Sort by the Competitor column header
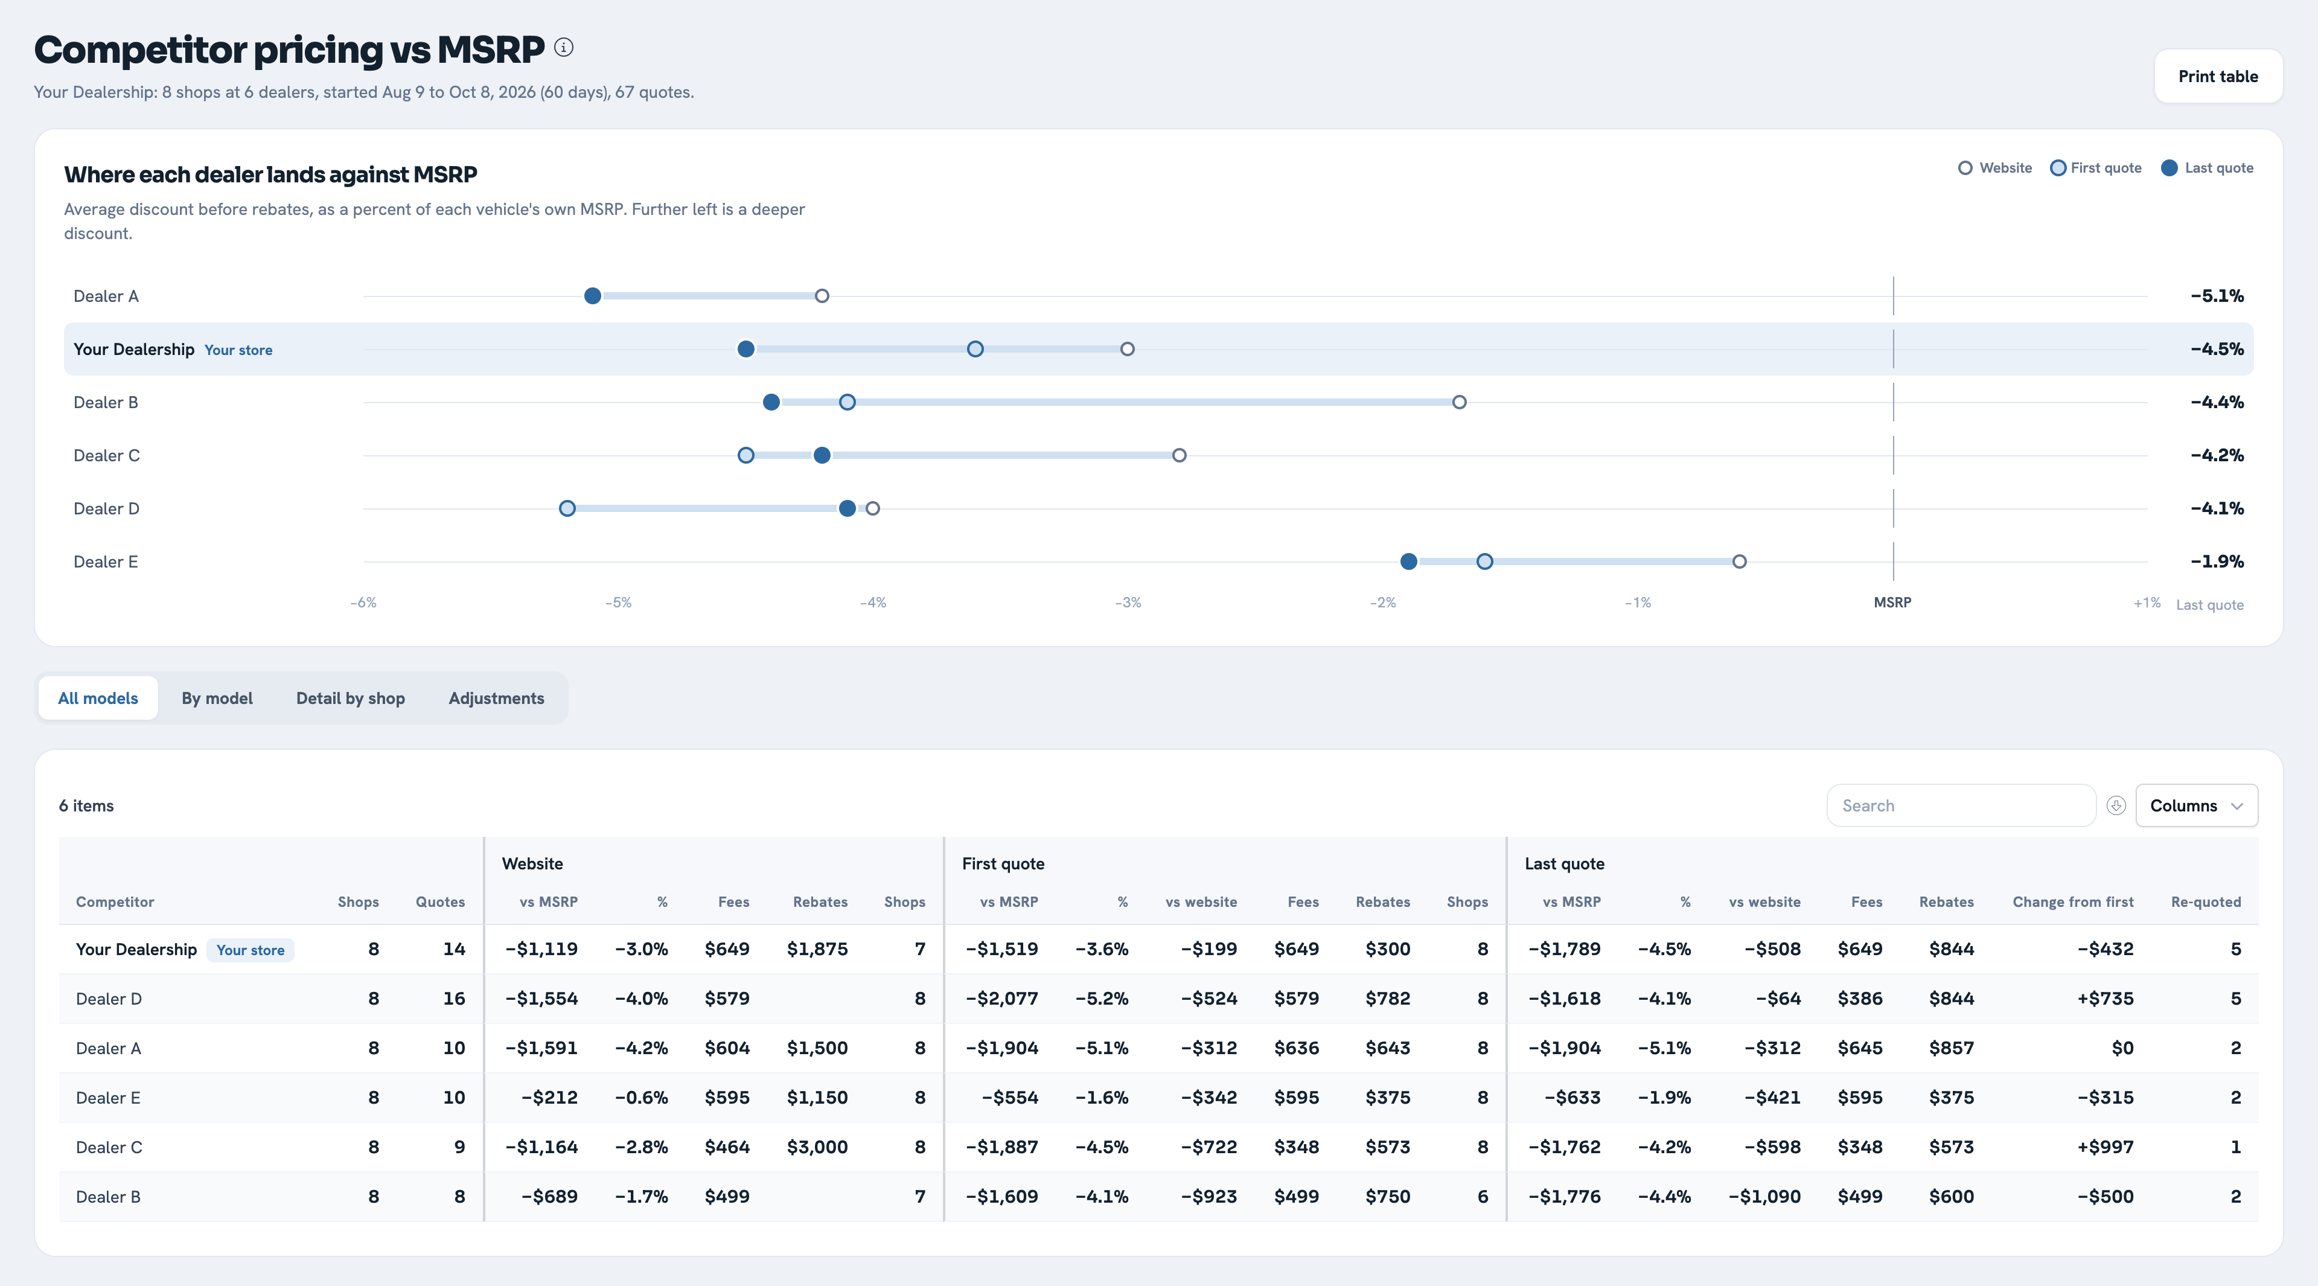Screen dimensions: 2318x1286 114,902
